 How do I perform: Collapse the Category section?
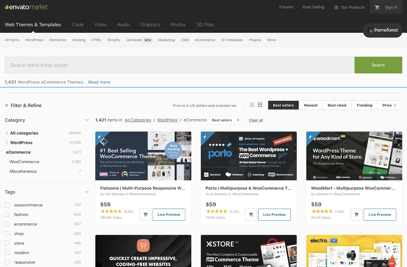pyautogui.click(x=87, y=120)
